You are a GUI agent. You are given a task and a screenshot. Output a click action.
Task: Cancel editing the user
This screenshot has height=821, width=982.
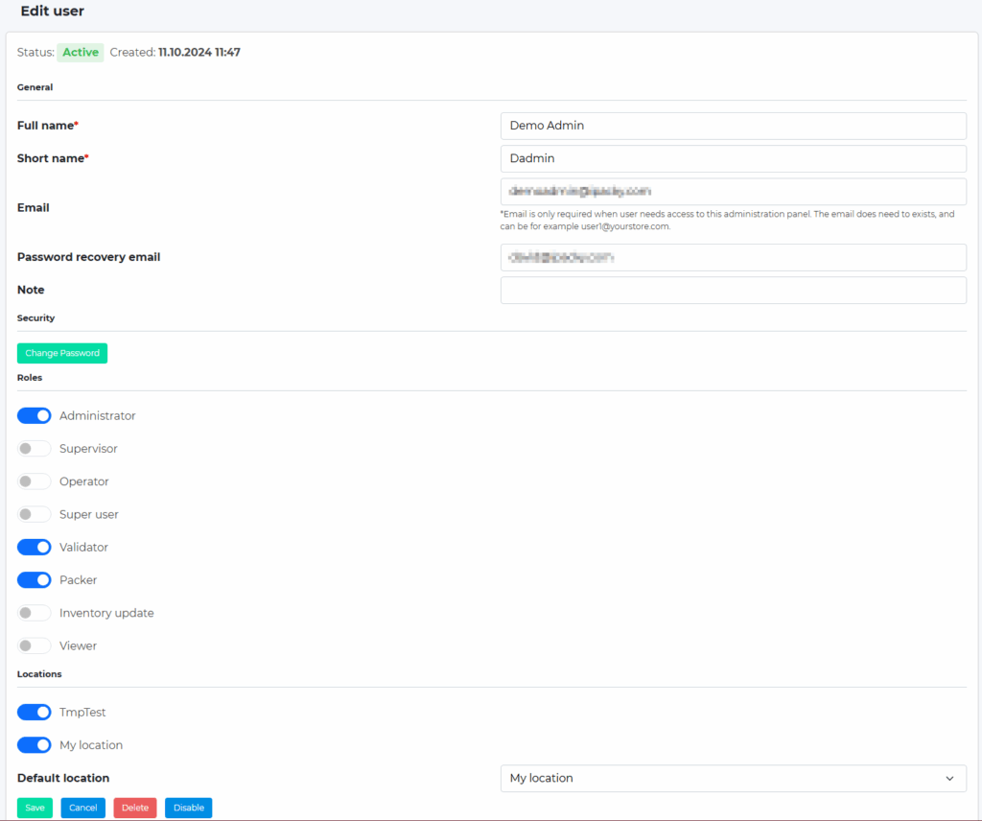point(82,808)
